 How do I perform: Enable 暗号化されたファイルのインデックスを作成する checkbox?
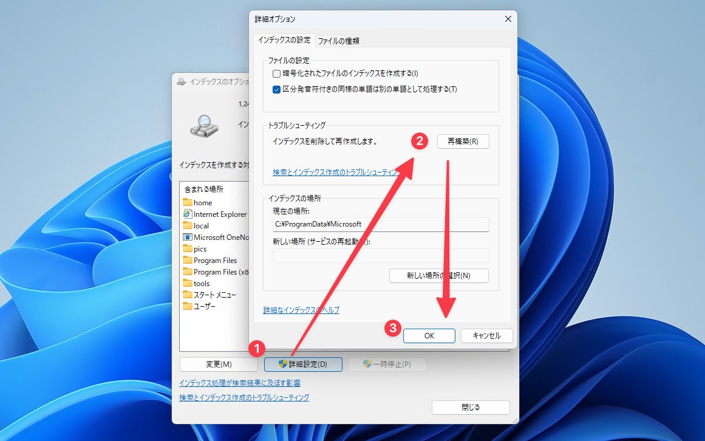pyautogui.click(x=276, y=73)
